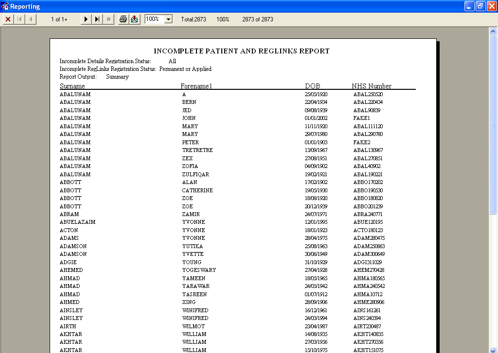Viewport: 498px width, 353px height.
Task: Click forename ZULFIQAR
Action: (196, 174)
